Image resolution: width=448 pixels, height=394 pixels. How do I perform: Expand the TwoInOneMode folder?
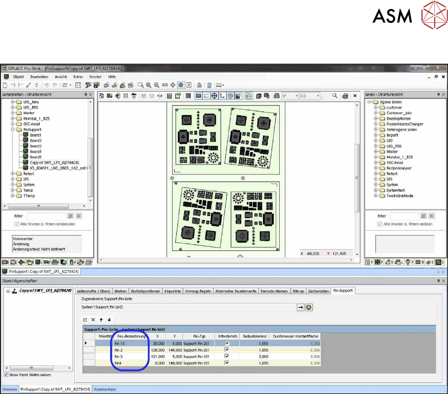(376, 196)
